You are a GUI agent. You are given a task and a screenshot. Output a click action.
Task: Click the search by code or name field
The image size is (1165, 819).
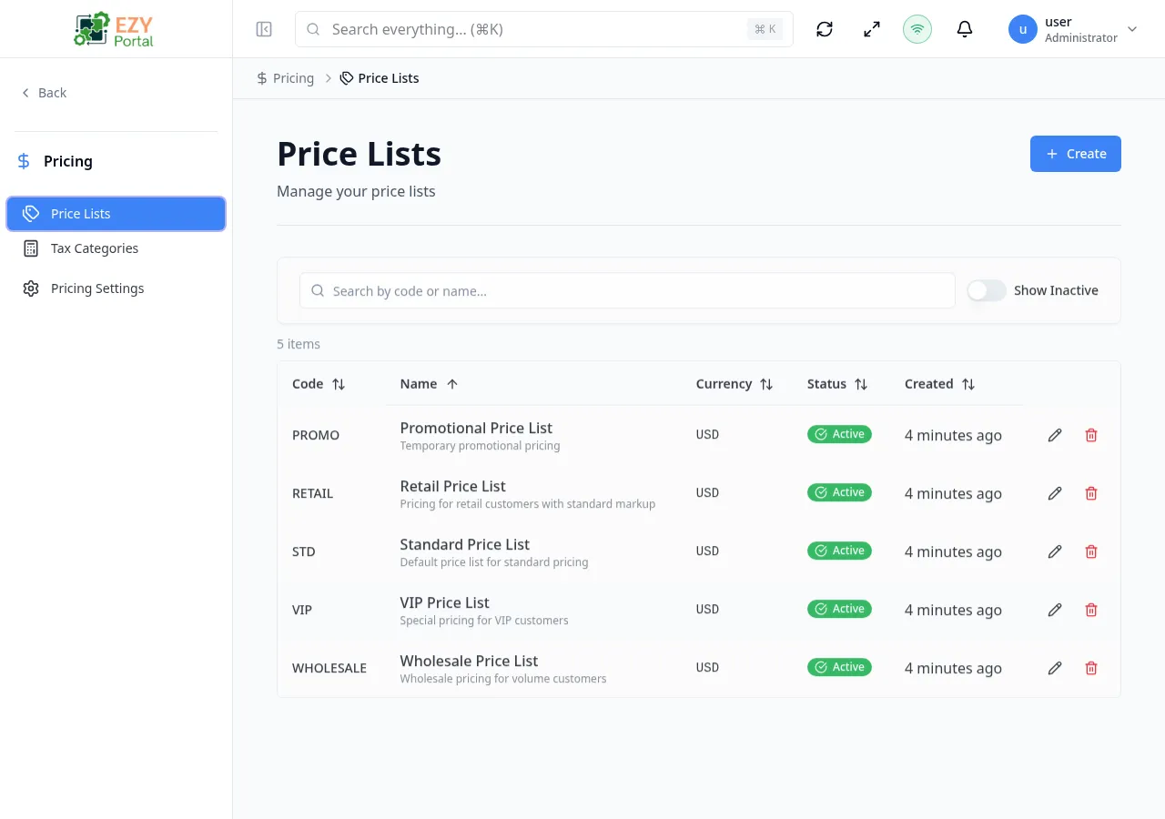tap(626, 290)
